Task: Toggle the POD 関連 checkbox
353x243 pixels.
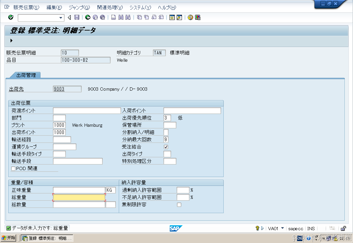Action: 13,168
